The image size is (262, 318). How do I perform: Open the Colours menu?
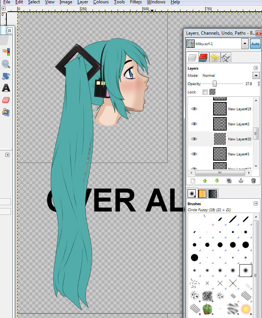(101, 2)
